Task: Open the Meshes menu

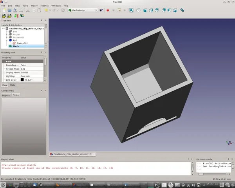Action: click(x=45, y=6)
